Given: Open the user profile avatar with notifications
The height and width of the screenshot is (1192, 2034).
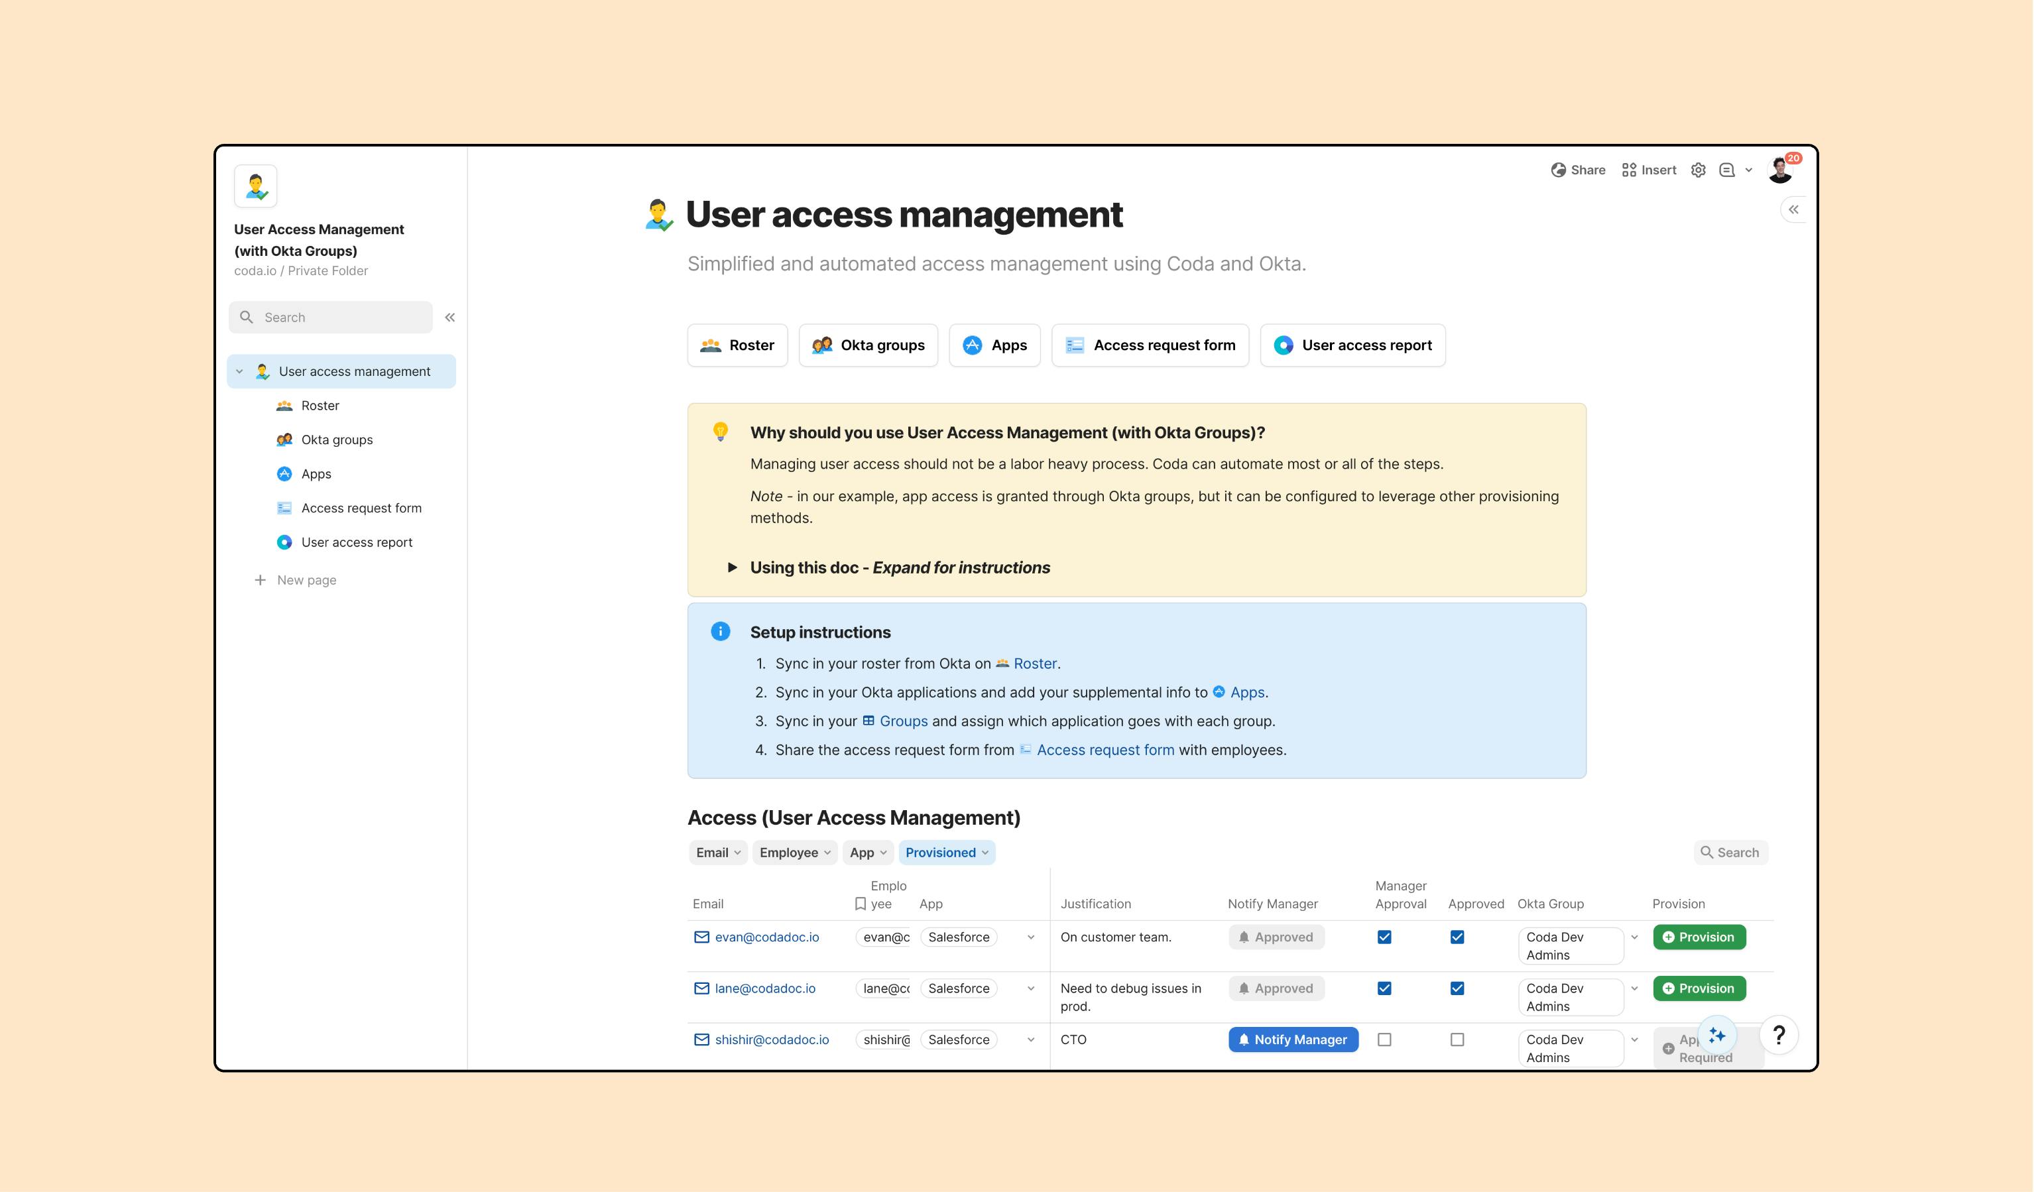Looking at the screenshot, I should 1781,170.
